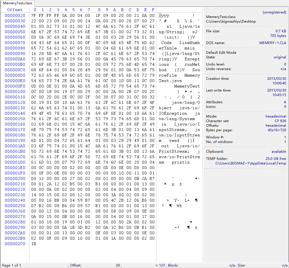Click 'Page 1 of 1' in status bar
The image size is (289, 268).
[x=11, y=265]
